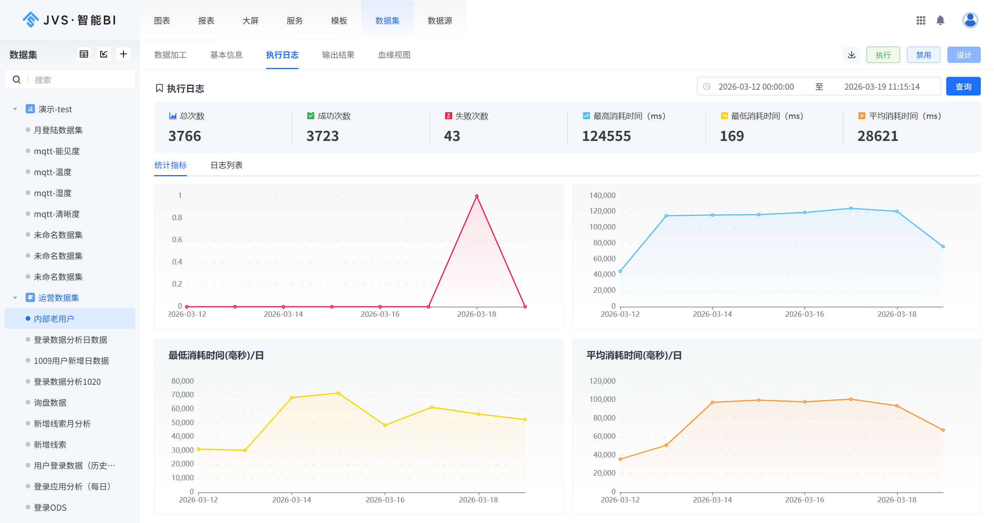
Task: Click the table view icon in sidebar
Action: [x=84, y=54]
